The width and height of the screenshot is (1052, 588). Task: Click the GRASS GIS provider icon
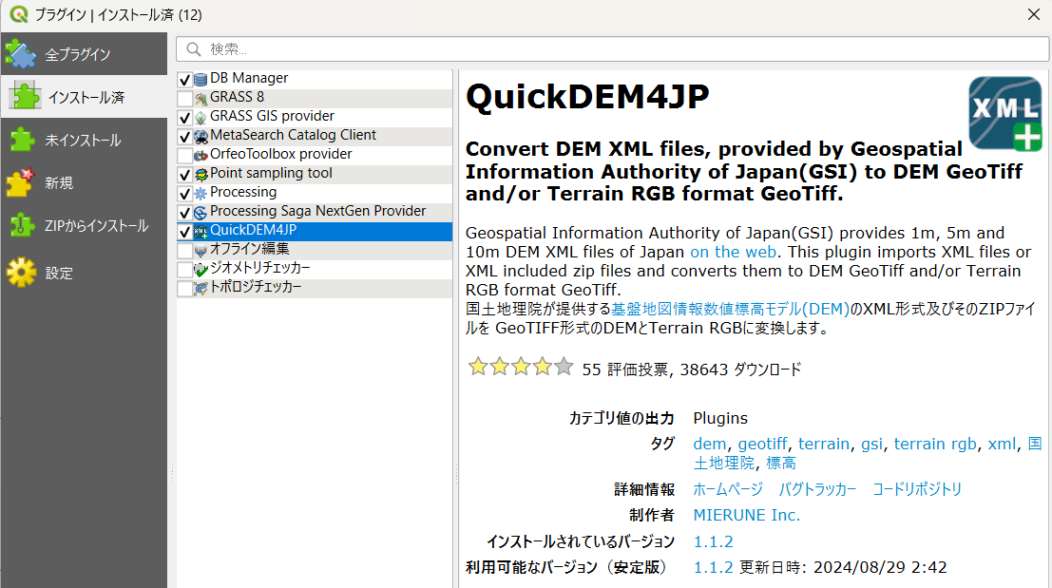pyautogui.click(x=201, y=118)
